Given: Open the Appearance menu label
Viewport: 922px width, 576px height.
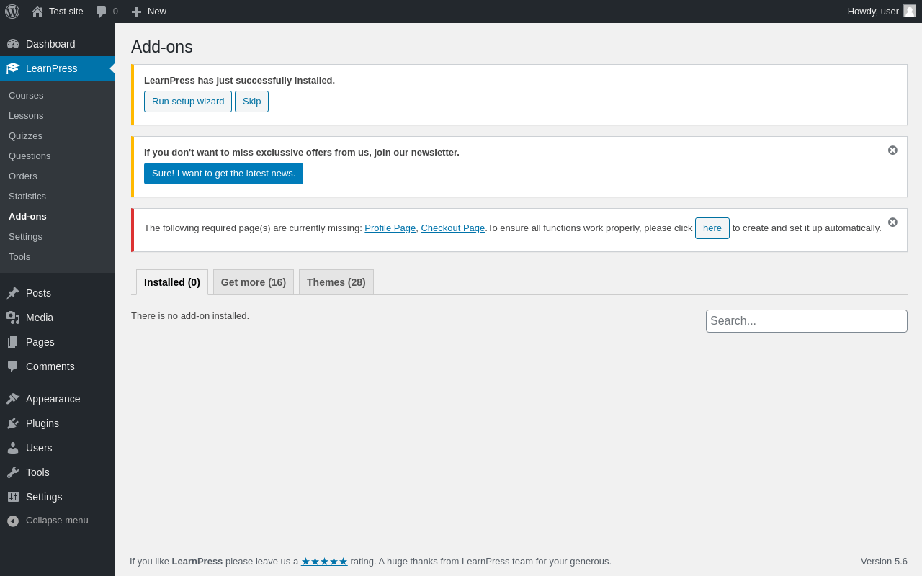Looking at the screenshot, I should click(53, 399).
